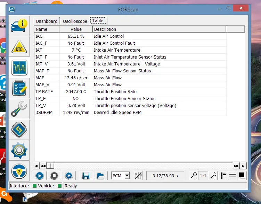Open the vehicle information section
The image size is (261, 204).
tap(19, 26)
